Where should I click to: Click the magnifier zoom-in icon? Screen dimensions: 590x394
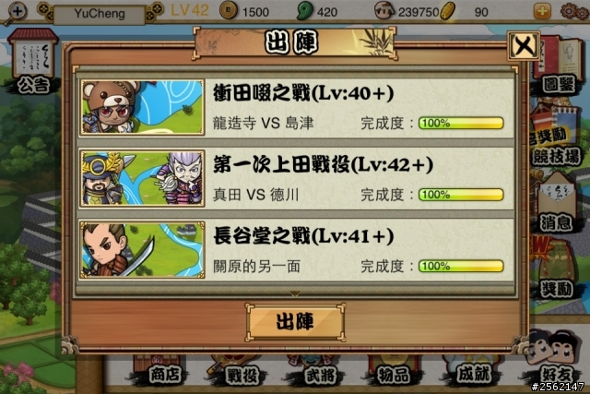[x=15, y=12]
